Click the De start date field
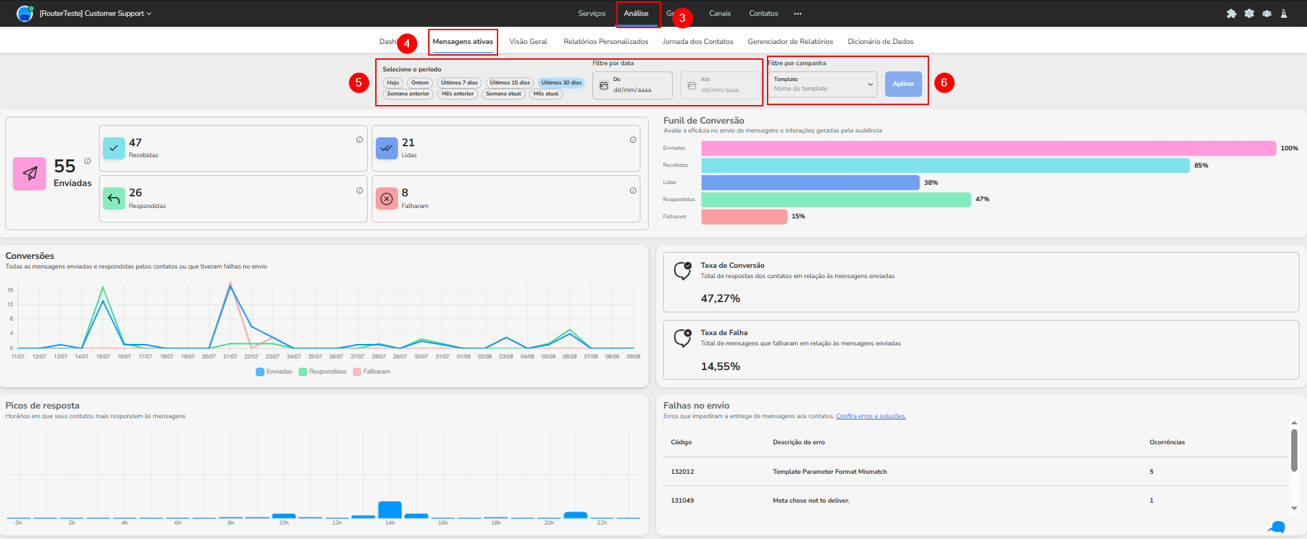This screenshot has height=539, width=1307. tap(632, 85)
